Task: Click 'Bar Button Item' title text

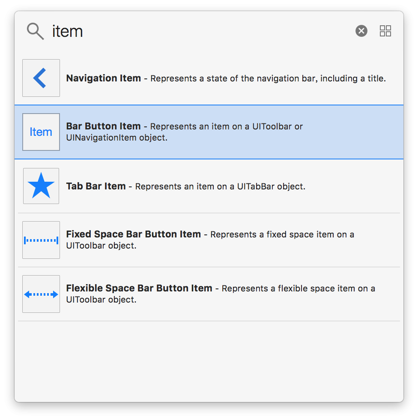Action: tap(103, 126)
